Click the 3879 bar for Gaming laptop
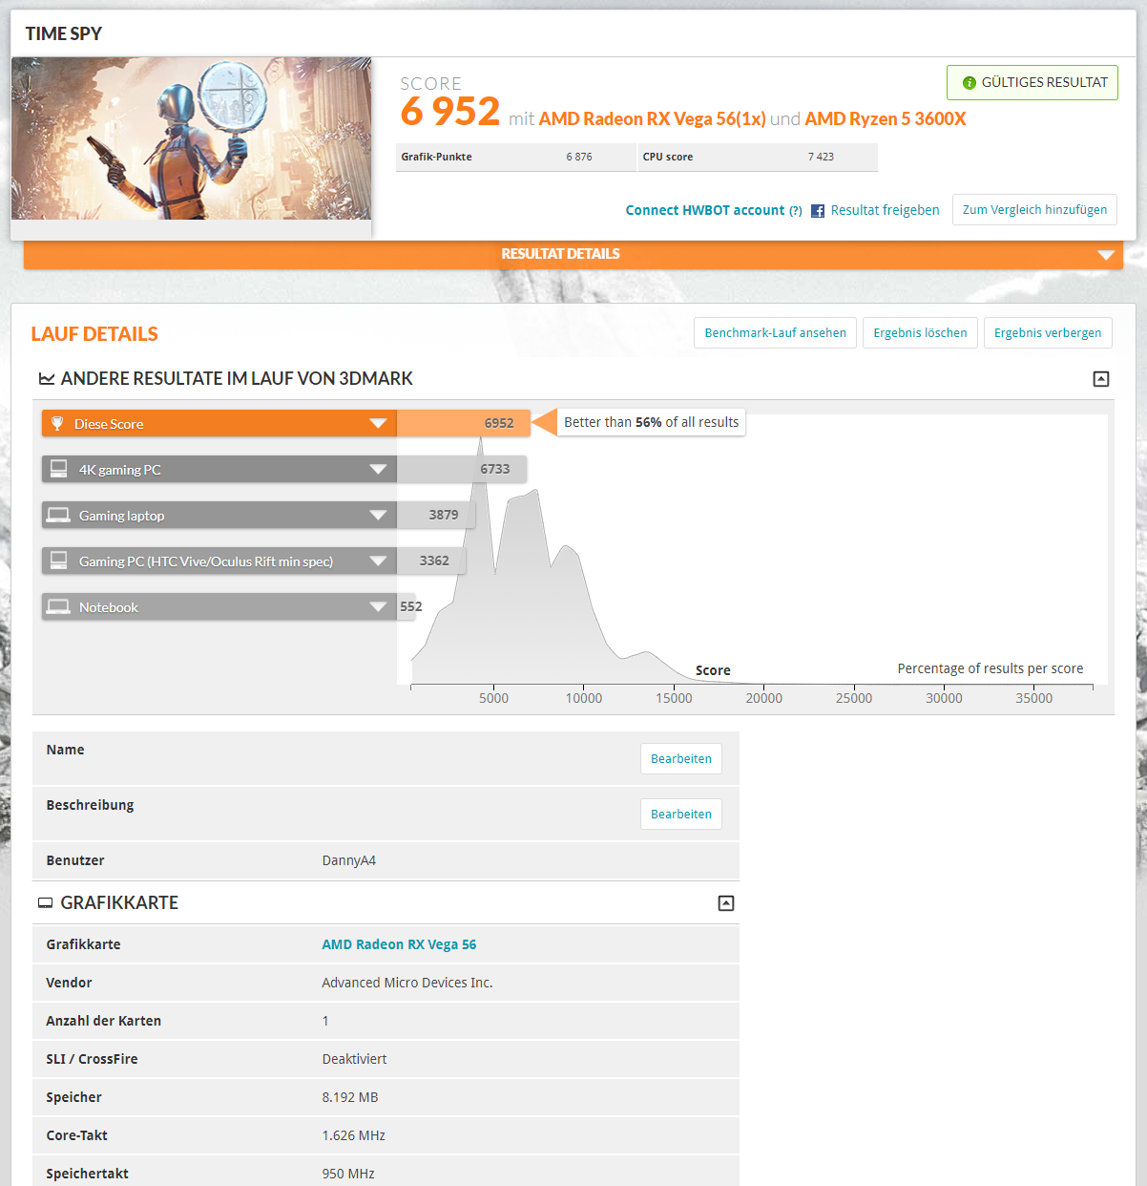 434,515
